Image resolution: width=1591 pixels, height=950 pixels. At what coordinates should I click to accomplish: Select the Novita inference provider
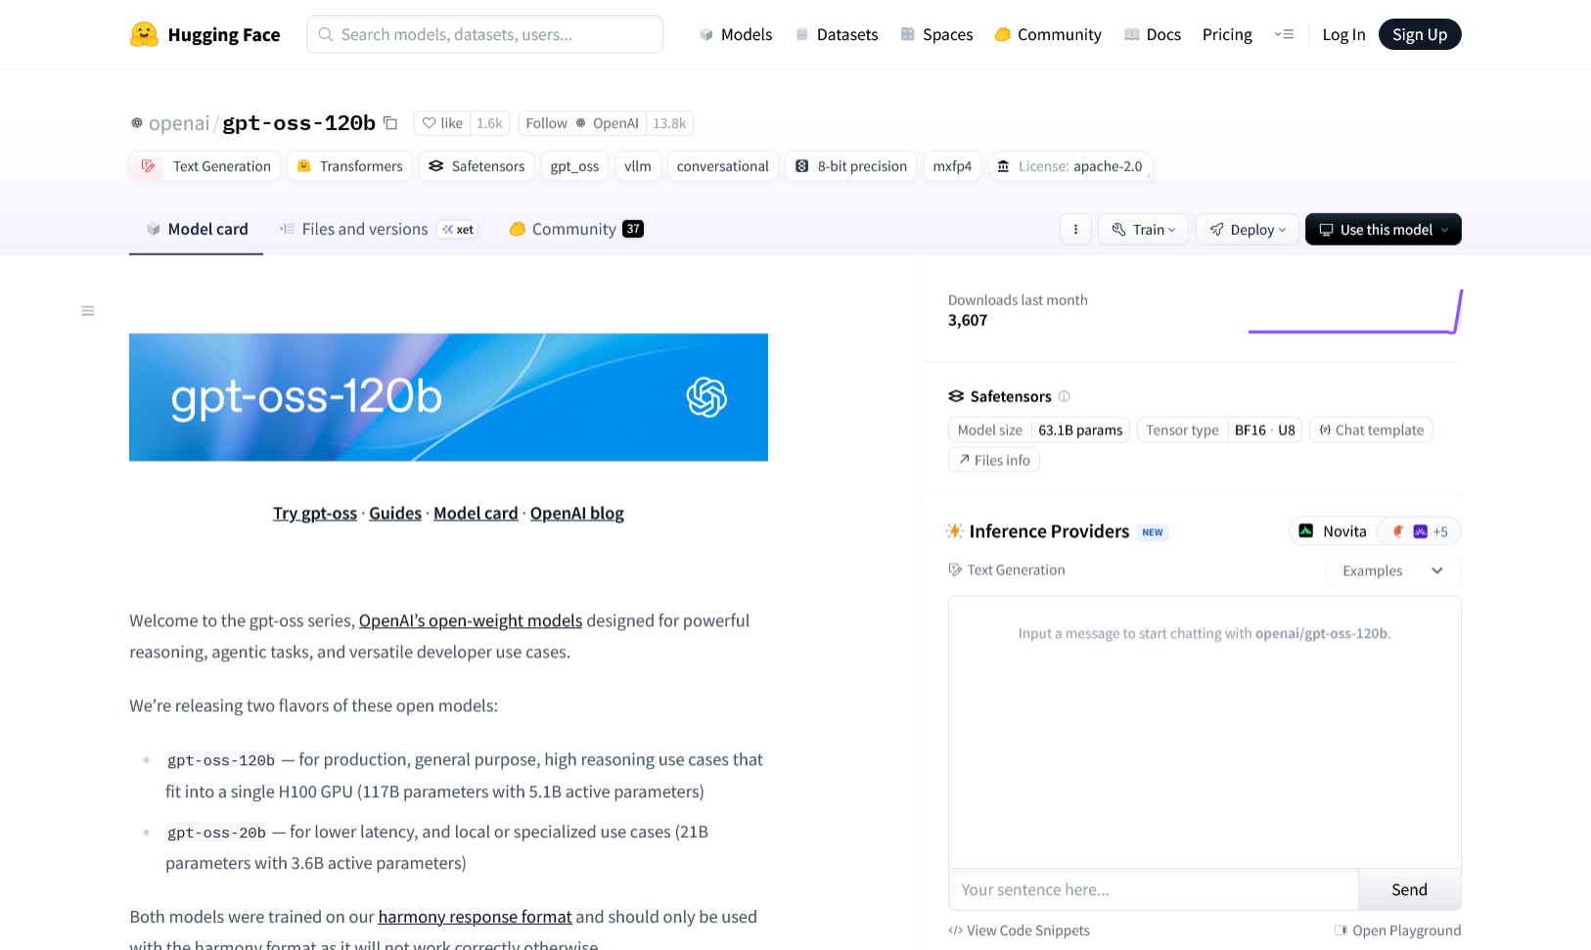1333,531
